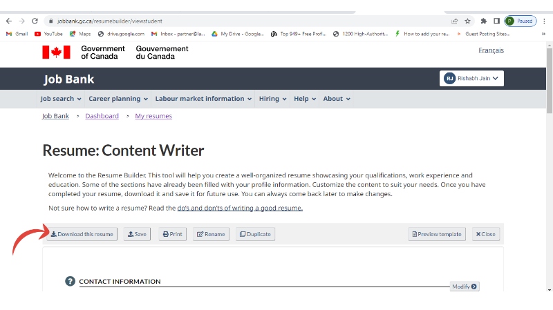Click the Canada flag government logo
Viewport: 553px width, 310px height.
pos(56,52)
